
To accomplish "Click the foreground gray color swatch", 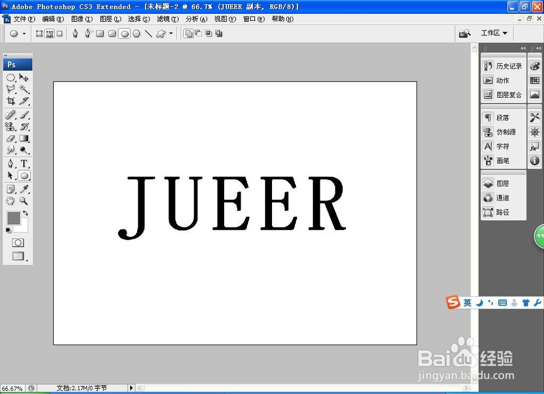I will [x=14, y=218].
